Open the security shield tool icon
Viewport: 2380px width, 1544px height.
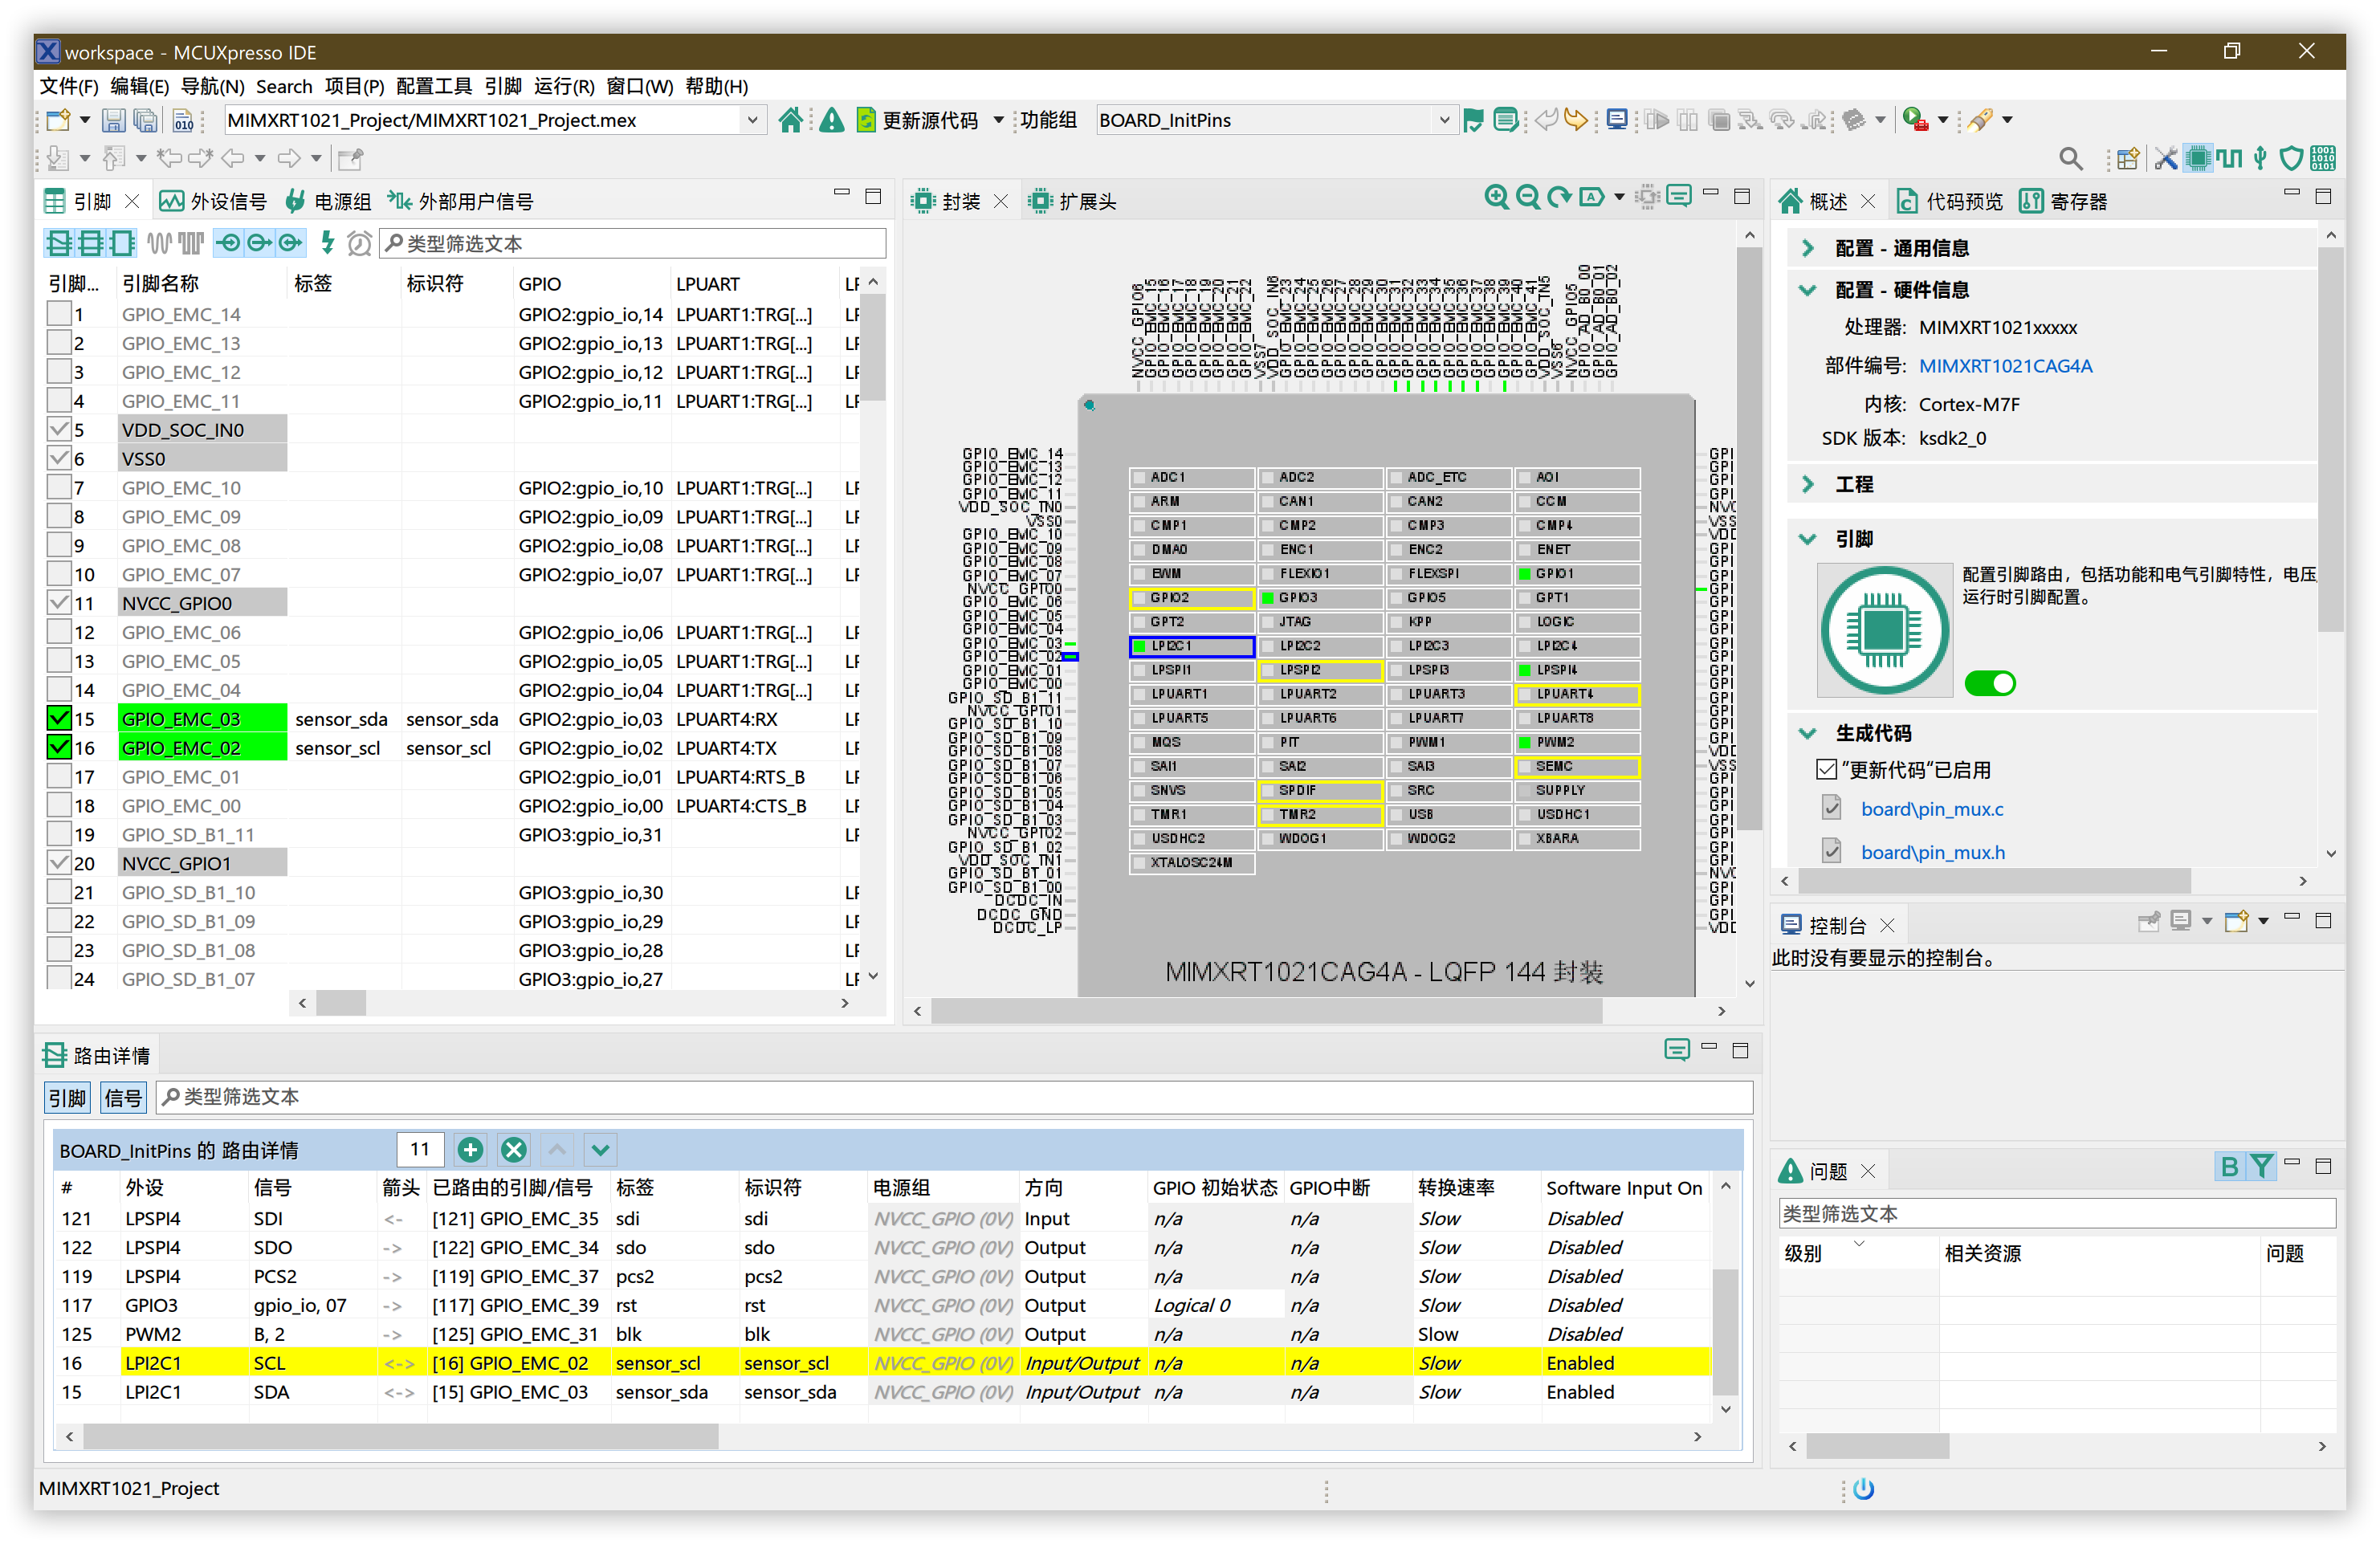point(2291,158)
